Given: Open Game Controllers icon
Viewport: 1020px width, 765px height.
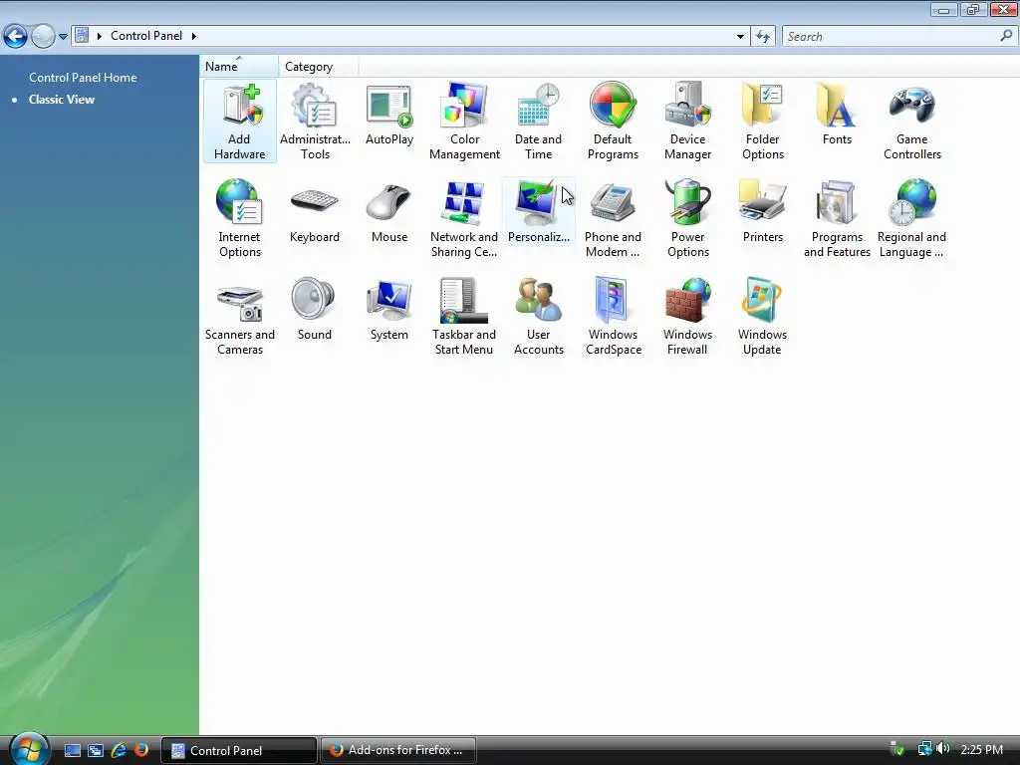Looking at the screenshot, I should (x=912, y=122).
